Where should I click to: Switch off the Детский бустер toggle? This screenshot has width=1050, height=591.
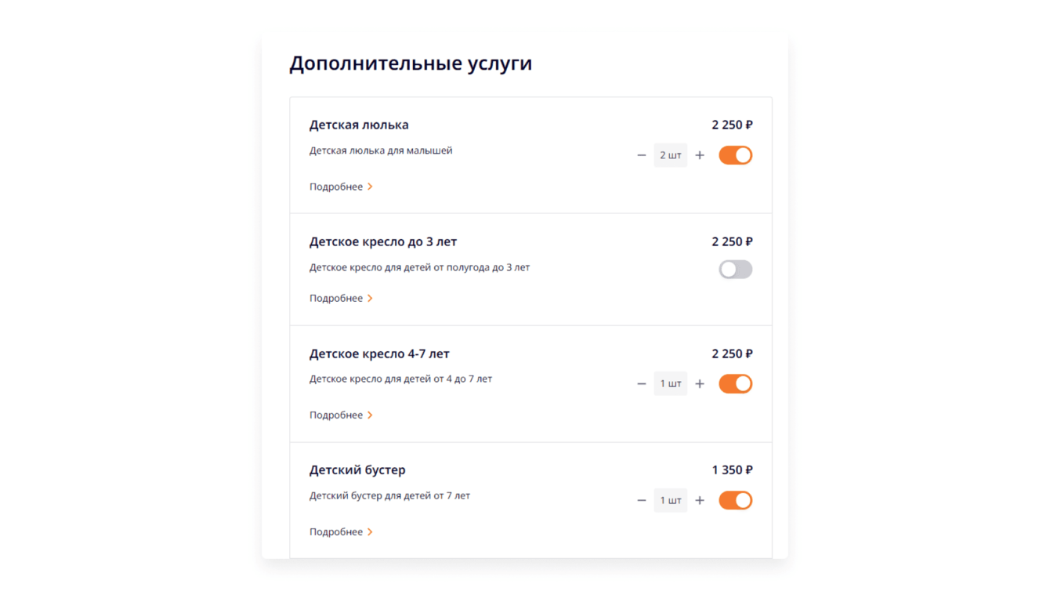735,501
